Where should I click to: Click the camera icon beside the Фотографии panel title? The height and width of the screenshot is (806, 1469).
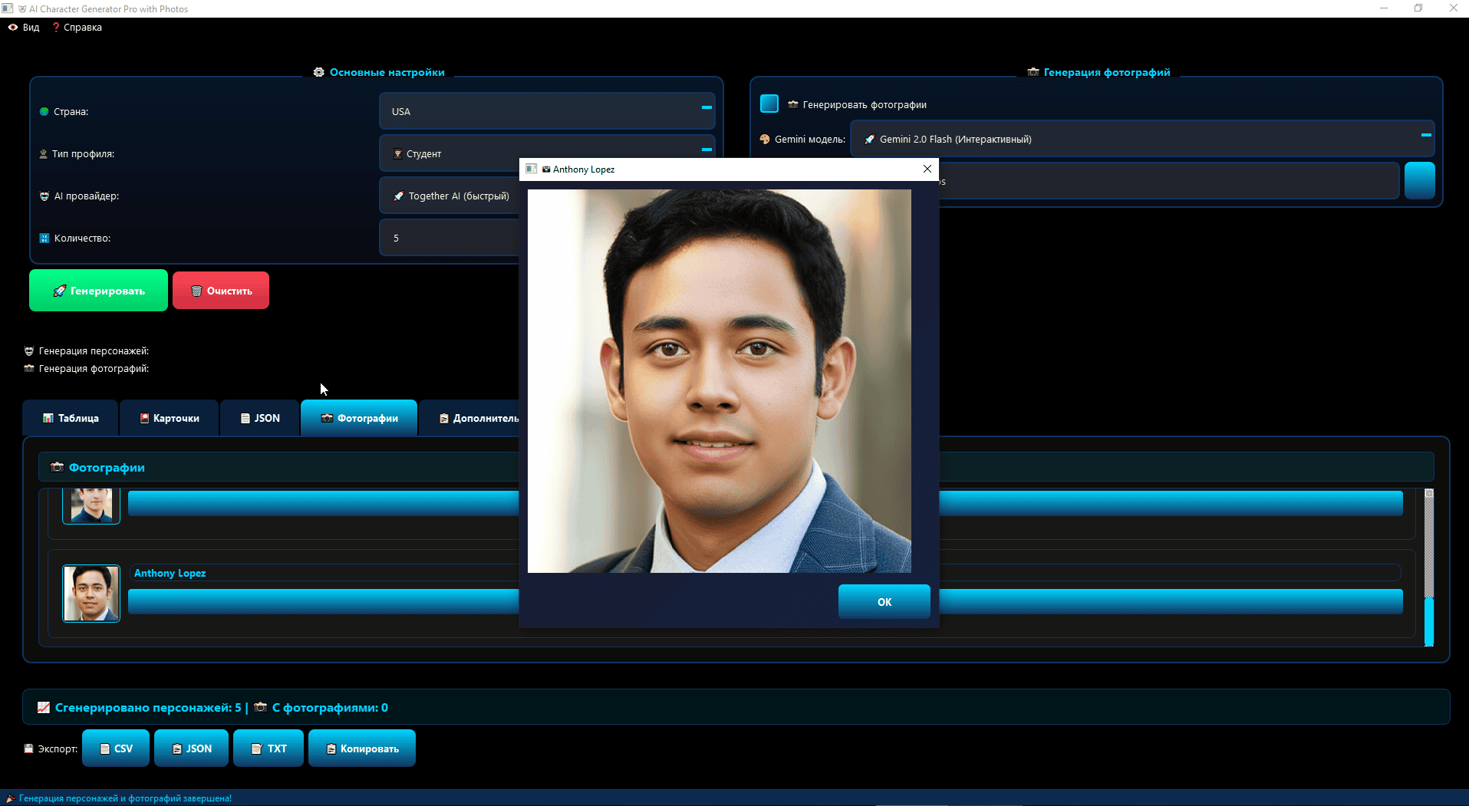[x=57, y=467]
